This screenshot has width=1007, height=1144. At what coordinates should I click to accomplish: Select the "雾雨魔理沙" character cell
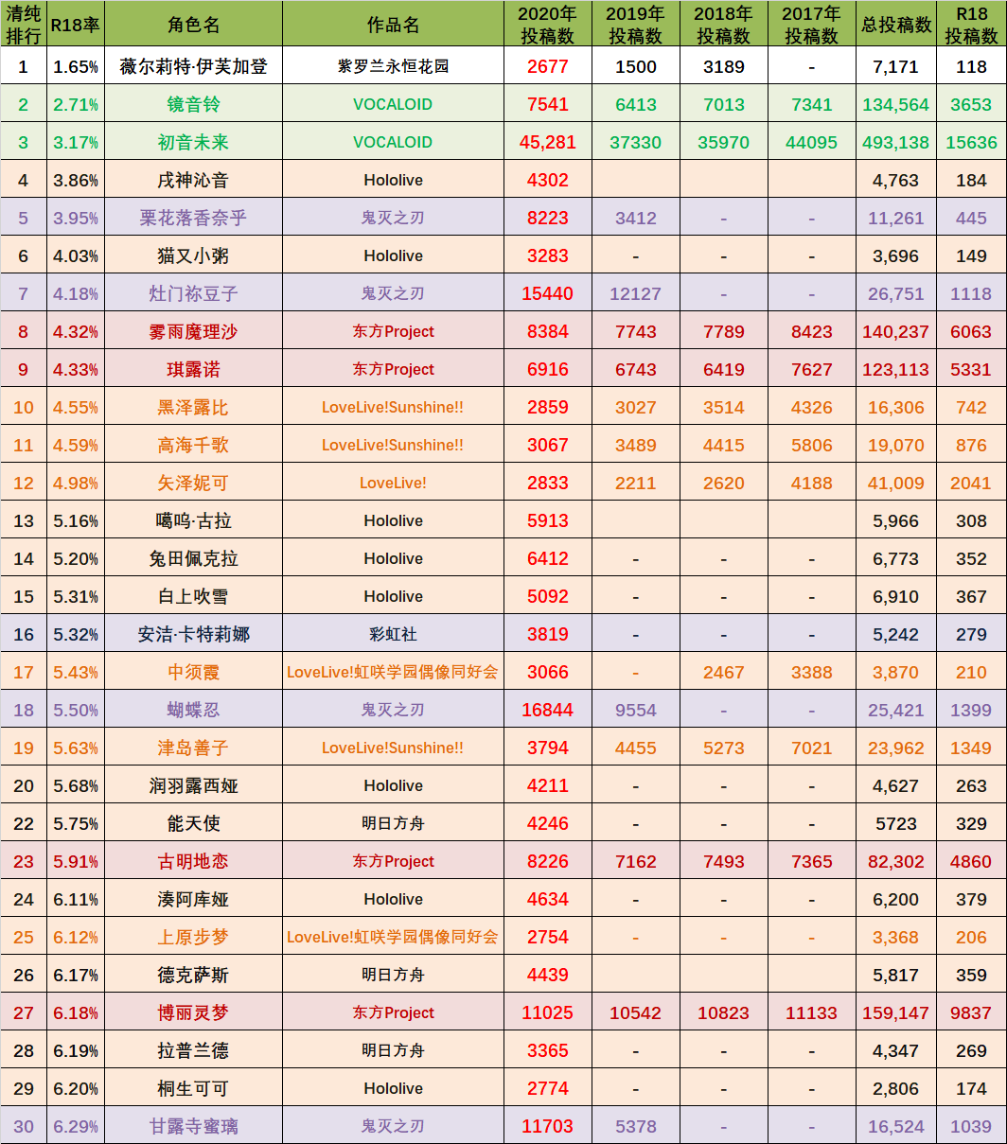coord(193,331)
